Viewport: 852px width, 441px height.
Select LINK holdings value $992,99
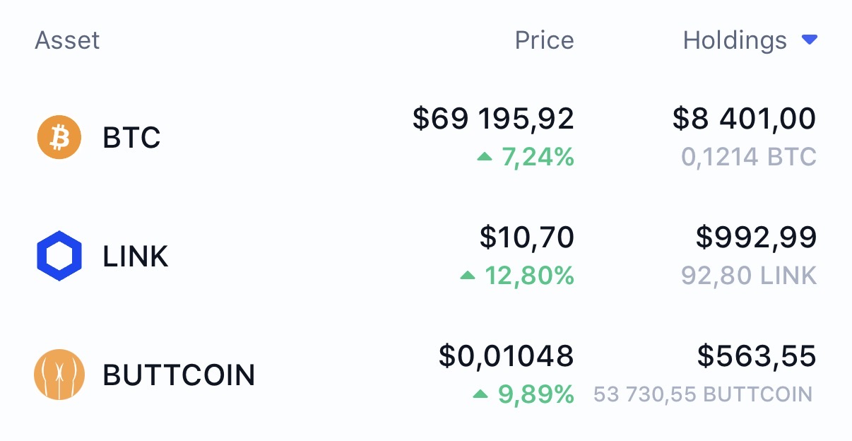pyautogui.click(x=757, y=237)
